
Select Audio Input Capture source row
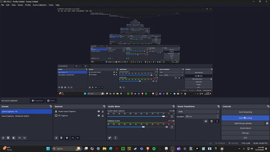[x=79, y=111]
